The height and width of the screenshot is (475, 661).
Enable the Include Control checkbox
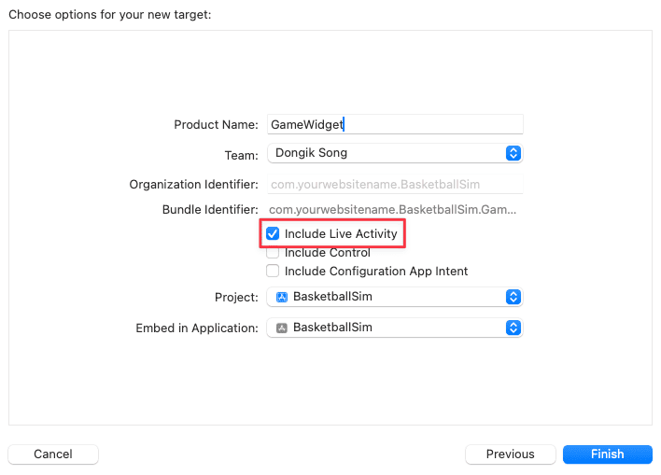[x=273, y=253]
